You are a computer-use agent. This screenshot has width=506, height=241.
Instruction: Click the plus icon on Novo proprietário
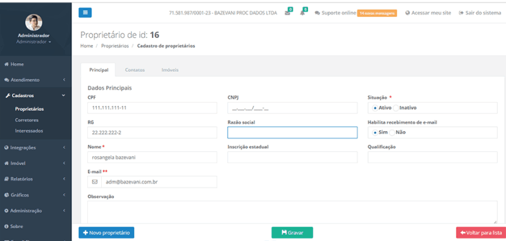click(85, 233)
